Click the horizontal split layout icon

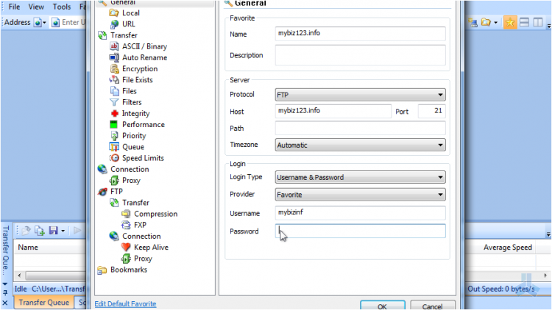coord(524,23)
